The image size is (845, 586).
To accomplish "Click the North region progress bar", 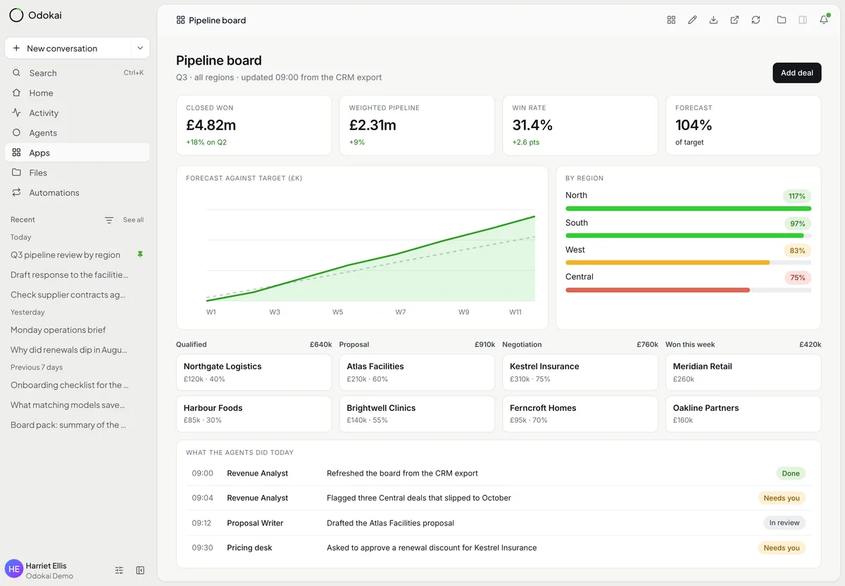I will pyautogui.click(x=688, y=209).
